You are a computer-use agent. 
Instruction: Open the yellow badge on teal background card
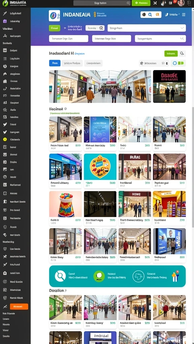(x=100, y=171)
